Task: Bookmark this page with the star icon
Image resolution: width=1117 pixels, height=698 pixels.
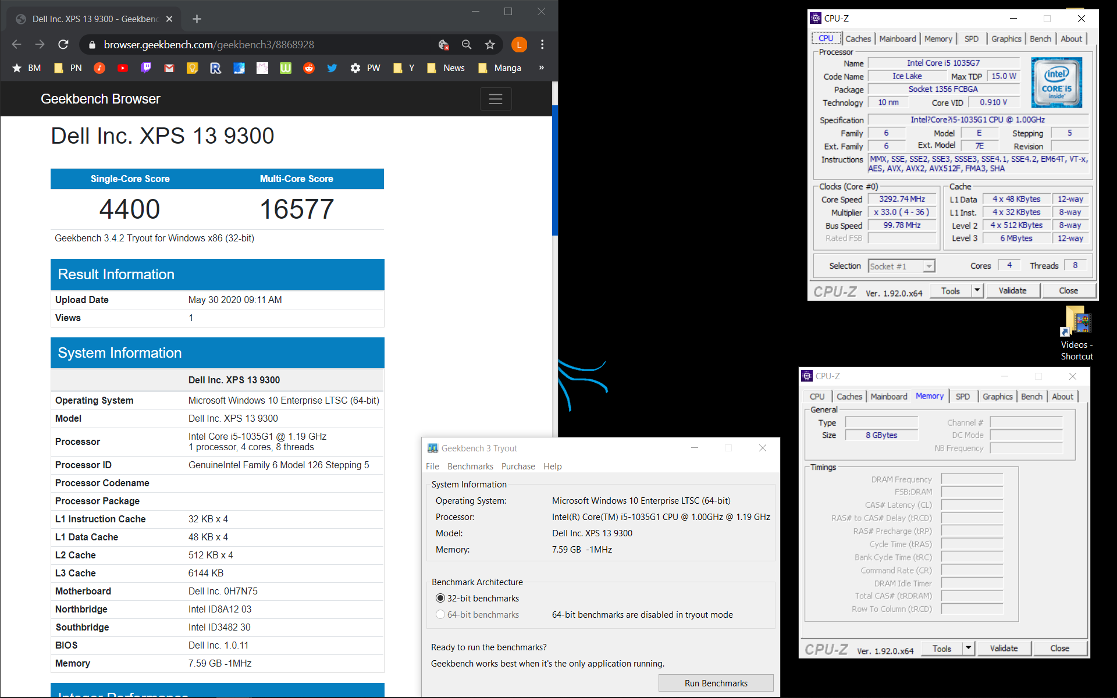Action: (x=490, y=44)
